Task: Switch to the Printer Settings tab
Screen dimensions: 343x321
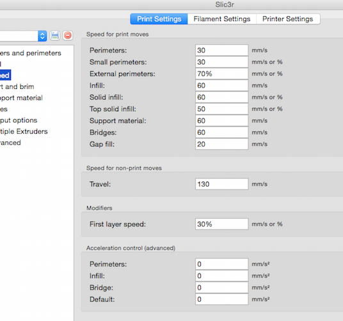Action: tap(288, 19)
